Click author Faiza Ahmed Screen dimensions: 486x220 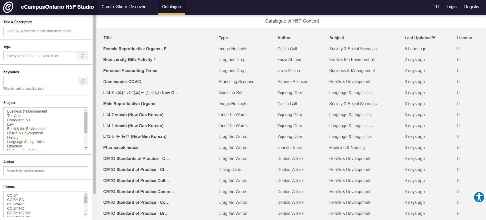(289, 59)
